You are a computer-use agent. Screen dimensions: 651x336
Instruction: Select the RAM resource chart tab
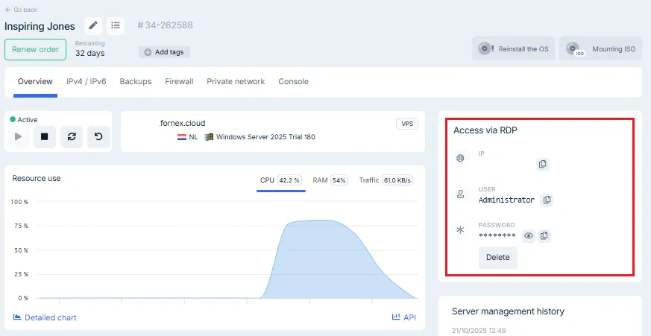coord(330,180)
